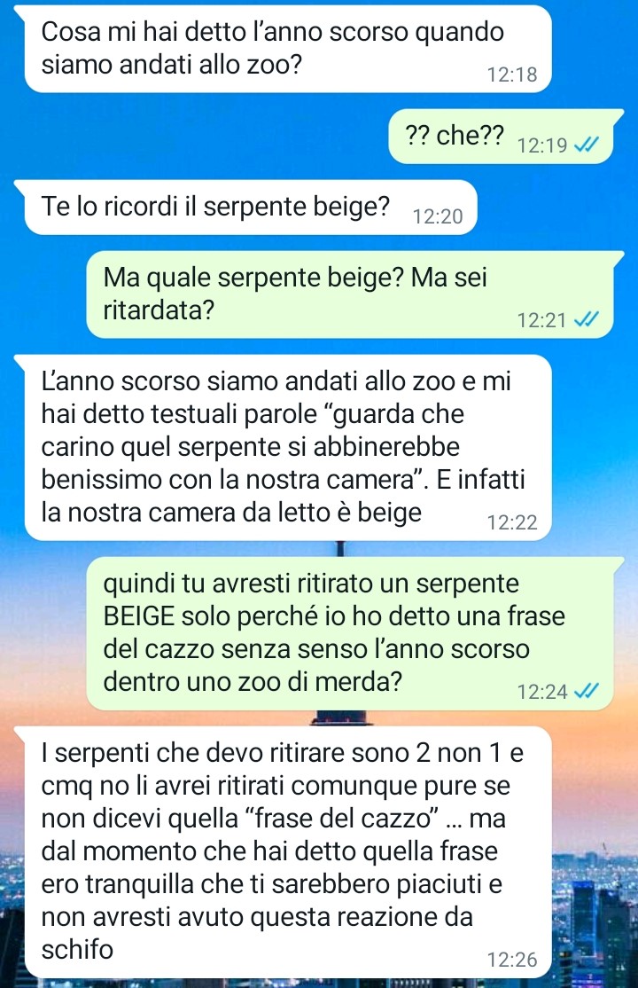638x988 pixels.
Task: Tap the 12:21 timestamp in sent message
Action: (x=542, y=320)
